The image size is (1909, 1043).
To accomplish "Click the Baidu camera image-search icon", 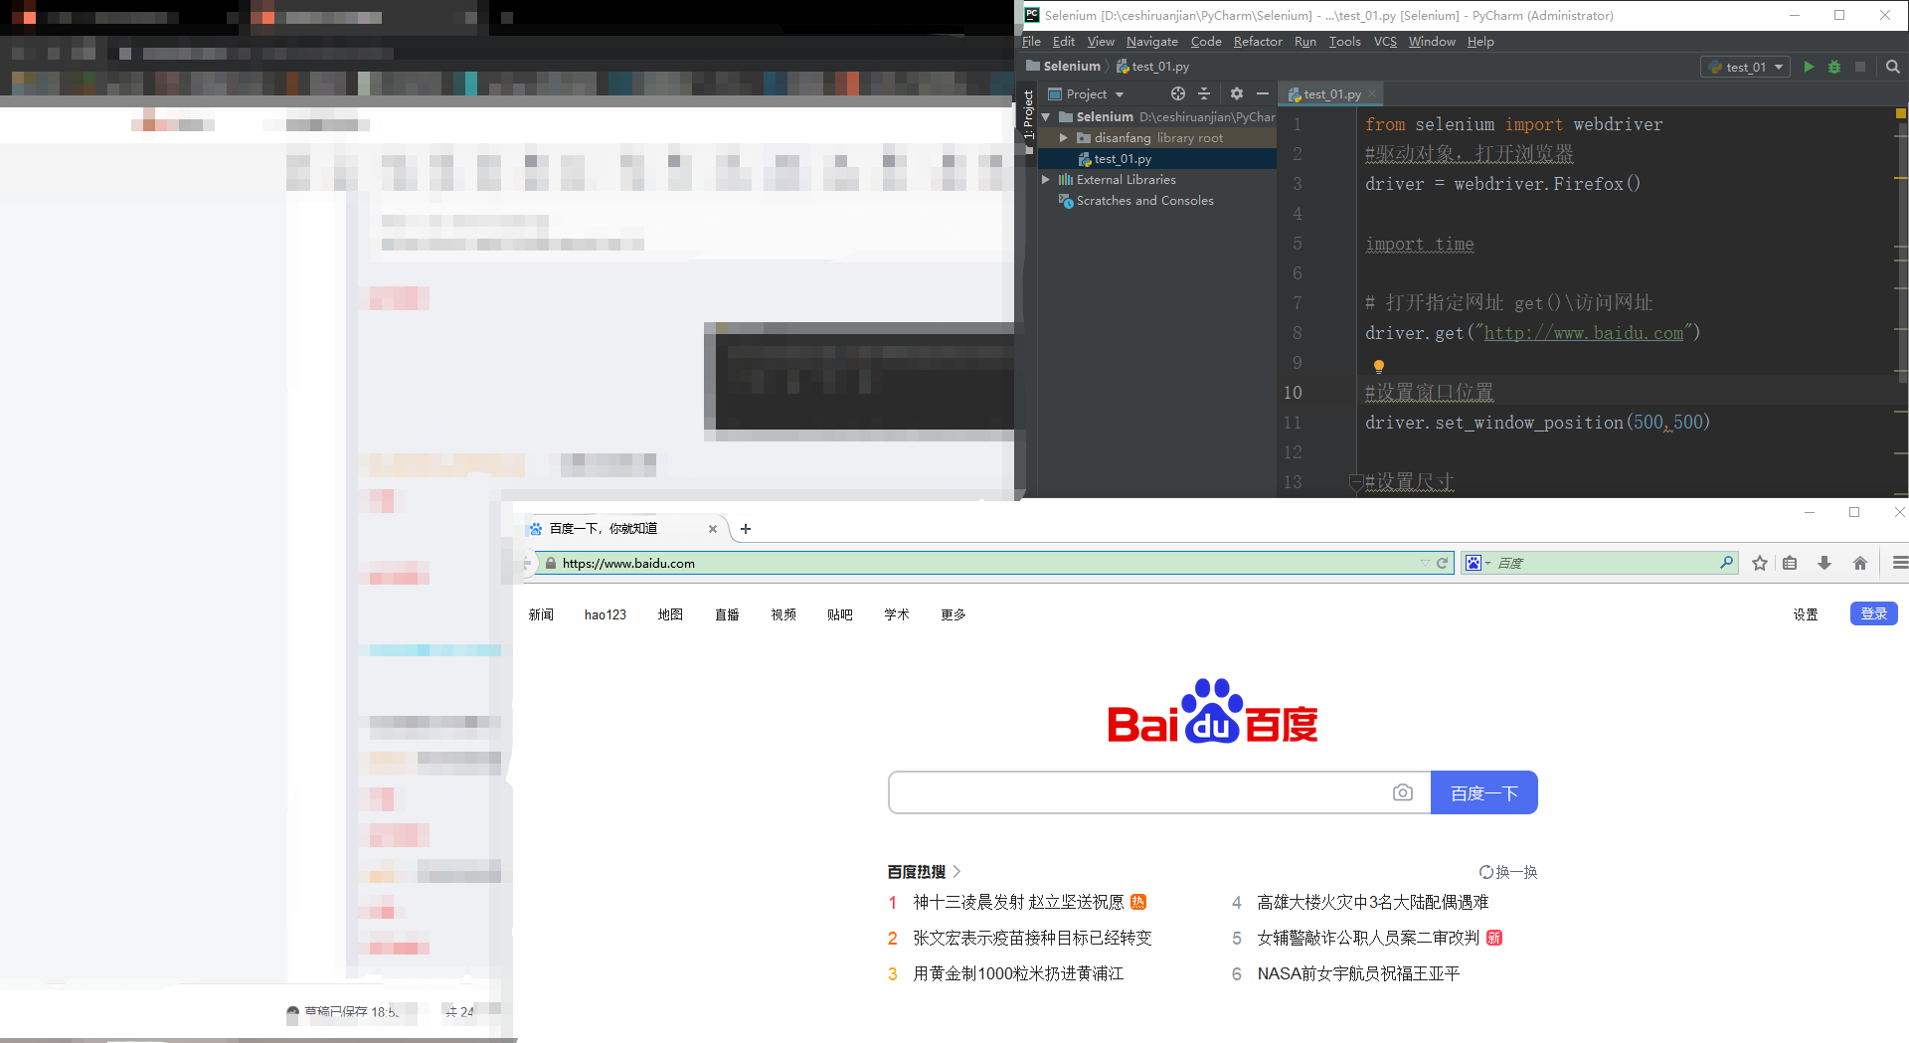I will click(1403, 792).
